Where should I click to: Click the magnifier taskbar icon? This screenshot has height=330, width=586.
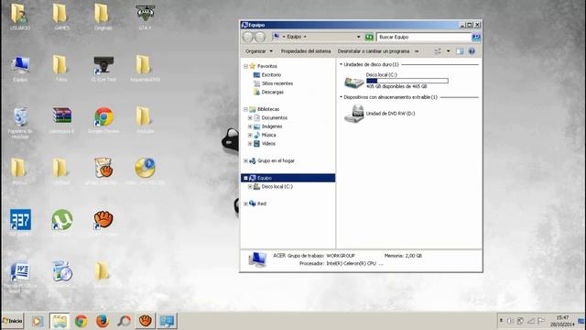coord(125,321)
